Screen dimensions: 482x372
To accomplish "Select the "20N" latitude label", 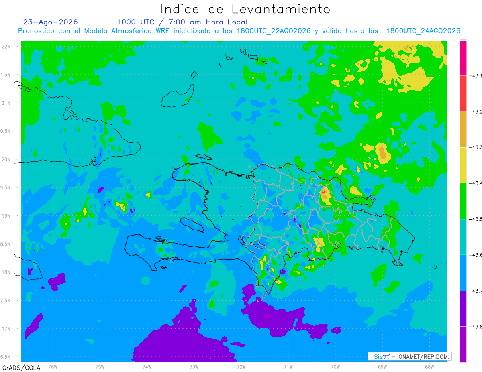I will click(x=7, y=159).
